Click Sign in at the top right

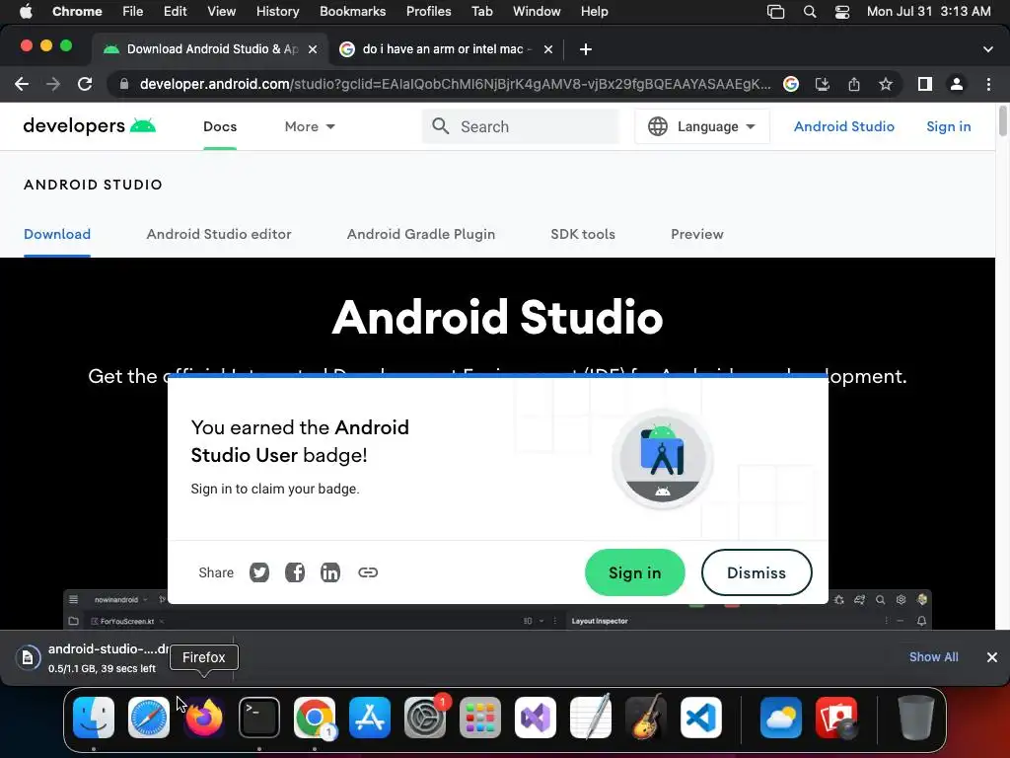click(x=948, y=126)
